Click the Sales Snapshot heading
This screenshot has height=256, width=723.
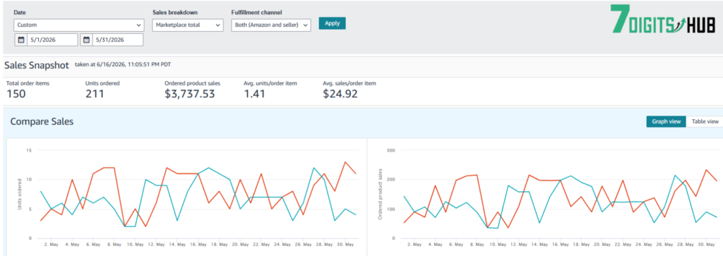(37, 66)
